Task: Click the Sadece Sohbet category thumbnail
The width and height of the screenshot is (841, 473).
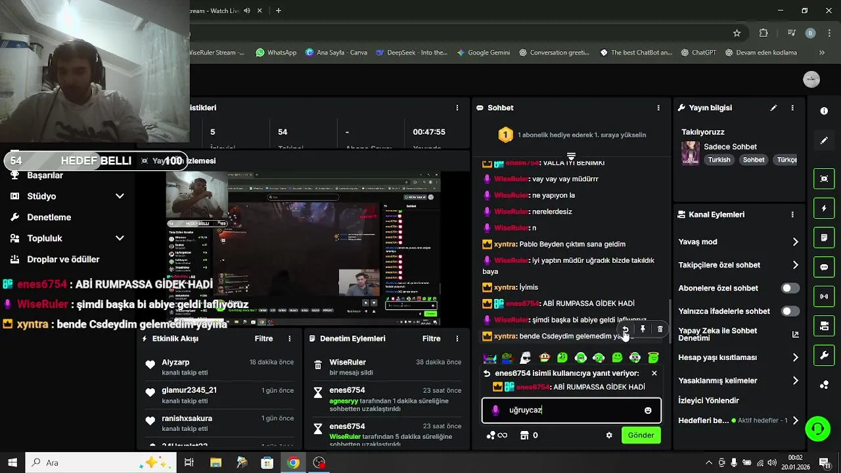Action: coord(690,152)
